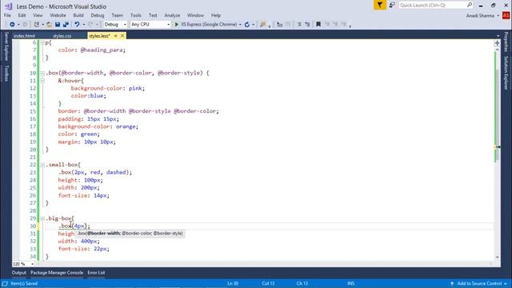Toggle the pin on the styles.less tab

point(115,36)
